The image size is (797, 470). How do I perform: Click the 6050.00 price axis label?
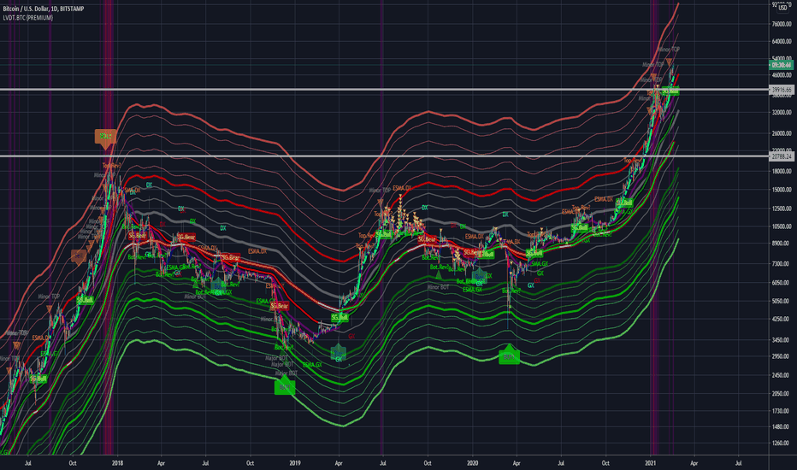[782, 283]
